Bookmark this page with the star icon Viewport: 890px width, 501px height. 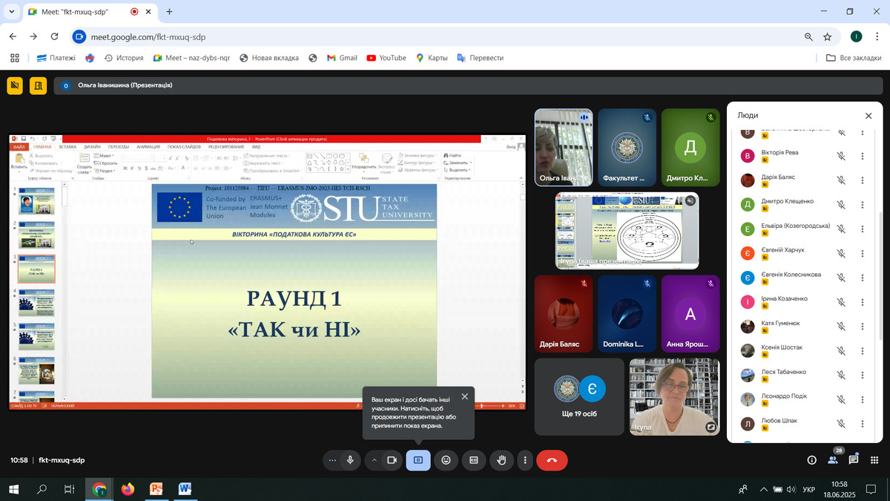tap(828, 36)
